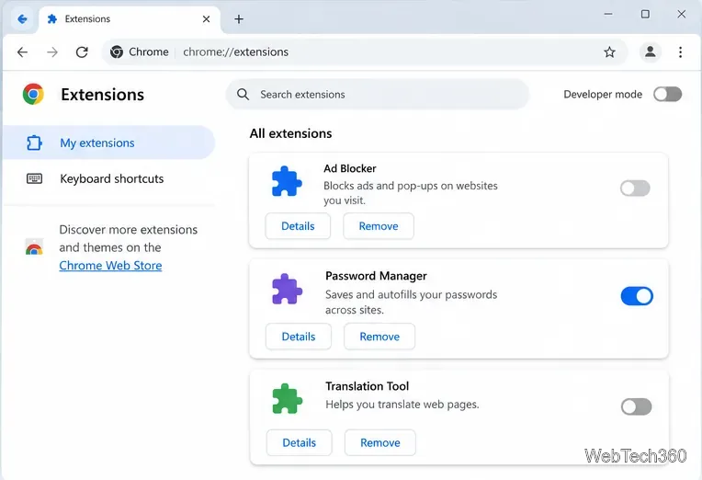The image size is (702, 480).
Task: Click the Chrome site info icon in the address bar
Action: coord(117,52)
